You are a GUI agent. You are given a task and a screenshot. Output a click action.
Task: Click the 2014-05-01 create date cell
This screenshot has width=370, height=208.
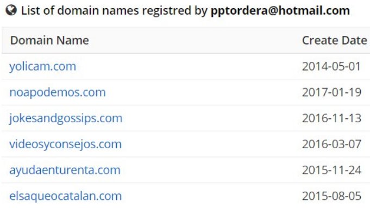pos(331,66)
